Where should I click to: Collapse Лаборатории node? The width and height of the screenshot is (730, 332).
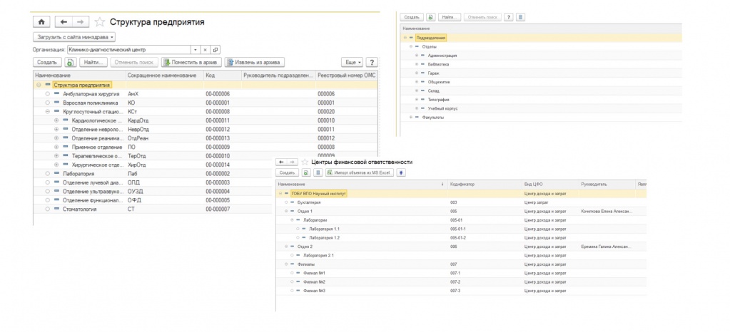click(x=291, y=220)
